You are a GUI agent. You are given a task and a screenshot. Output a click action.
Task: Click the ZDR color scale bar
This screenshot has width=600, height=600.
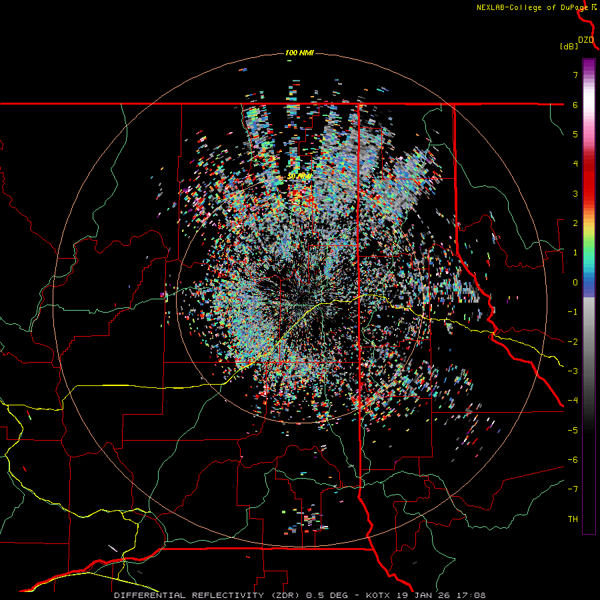pos(589,296)
